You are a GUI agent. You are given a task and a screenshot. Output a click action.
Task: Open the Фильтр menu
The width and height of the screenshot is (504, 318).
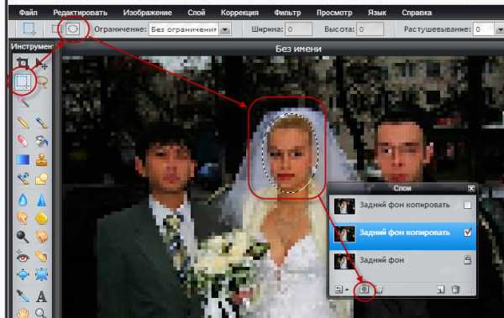pos(287,13)
